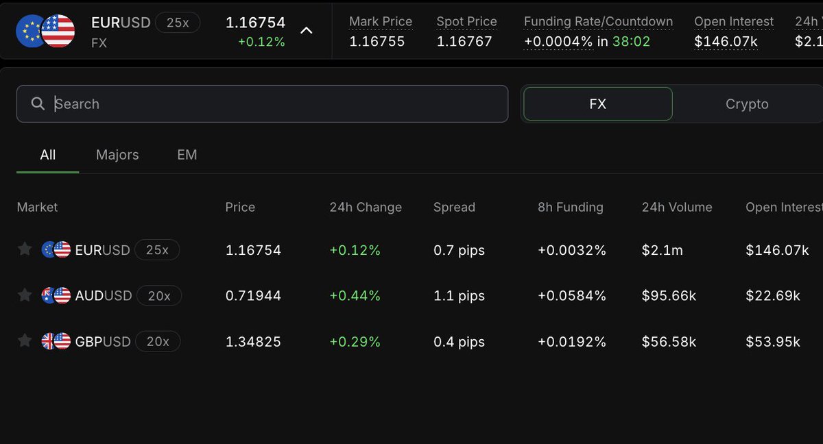Viewport: 823px width, 444px height.
Task: Click AUDUSD 20x leverage badge
Action: coord(159,295)
